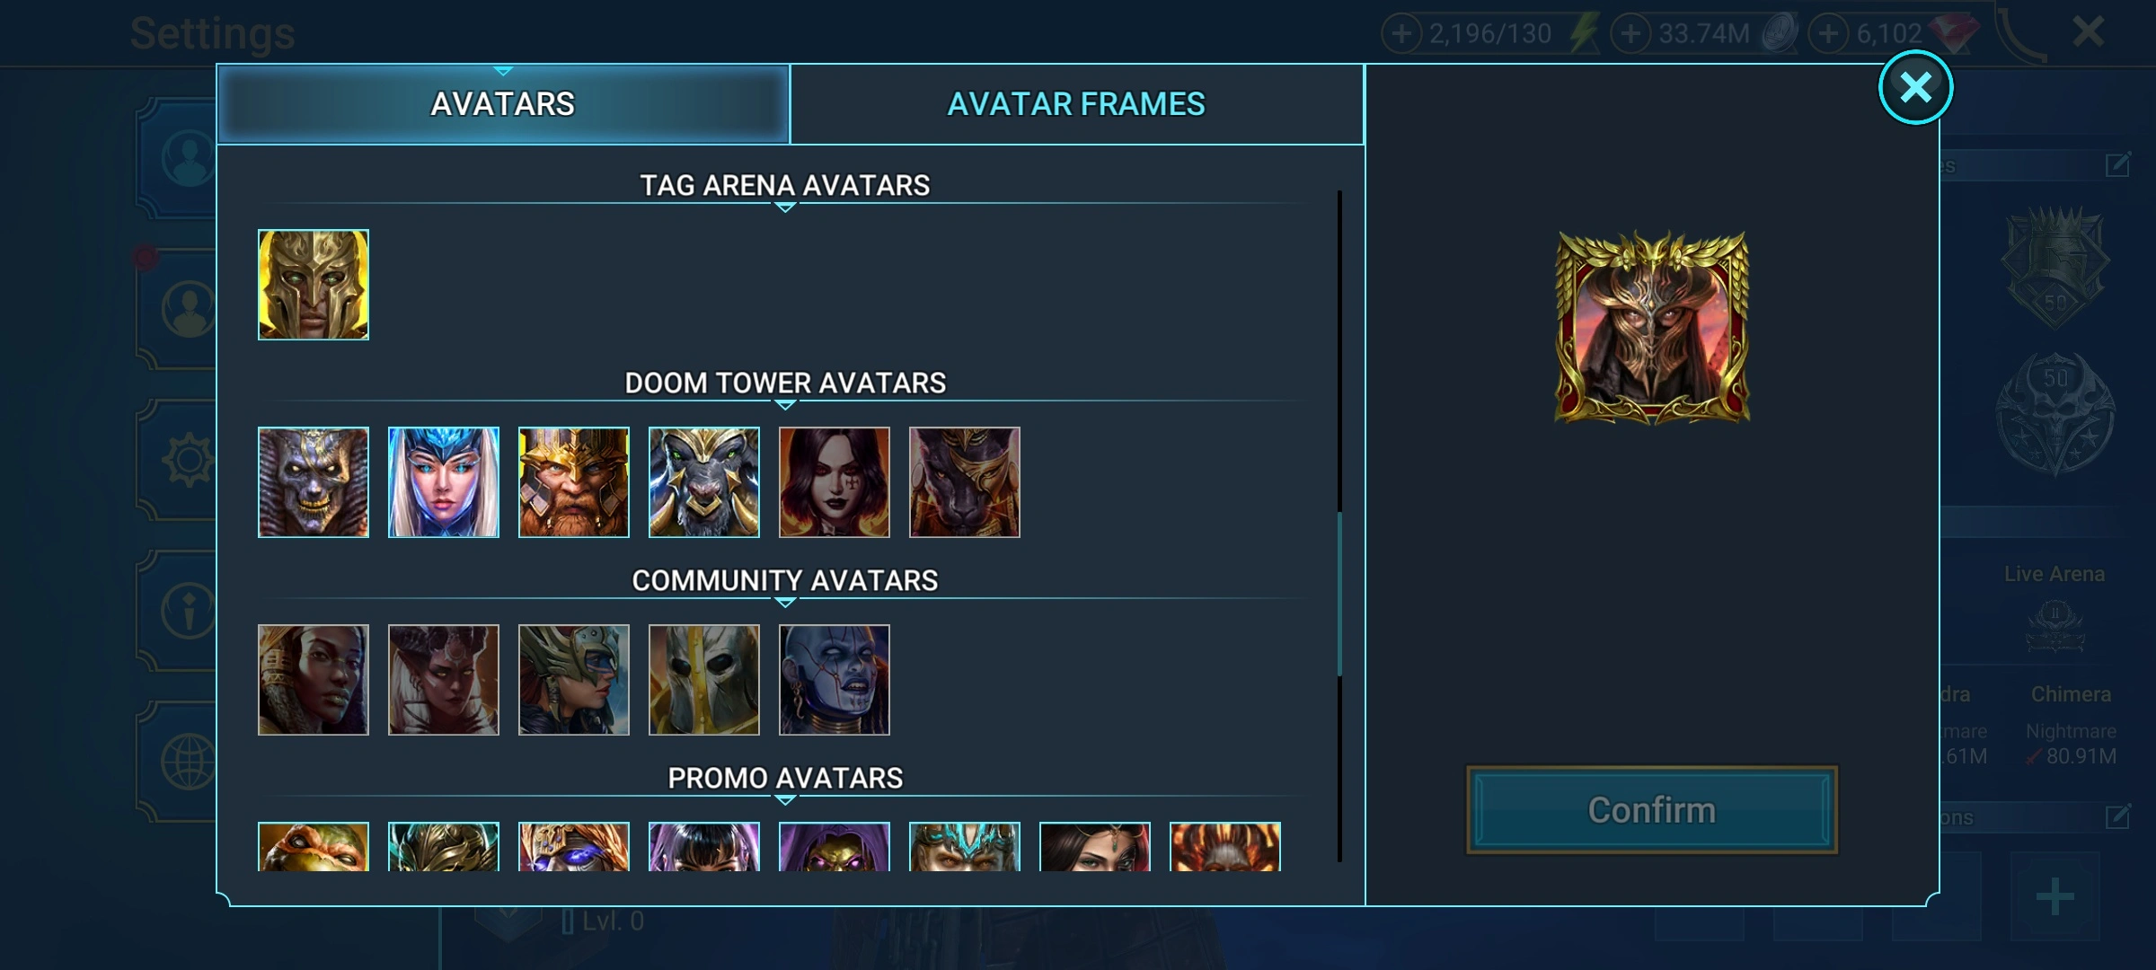This screenshot has width=2156, height=970.
Task: Choose the steel and gold knight helmet avatar
Action: 703,680
